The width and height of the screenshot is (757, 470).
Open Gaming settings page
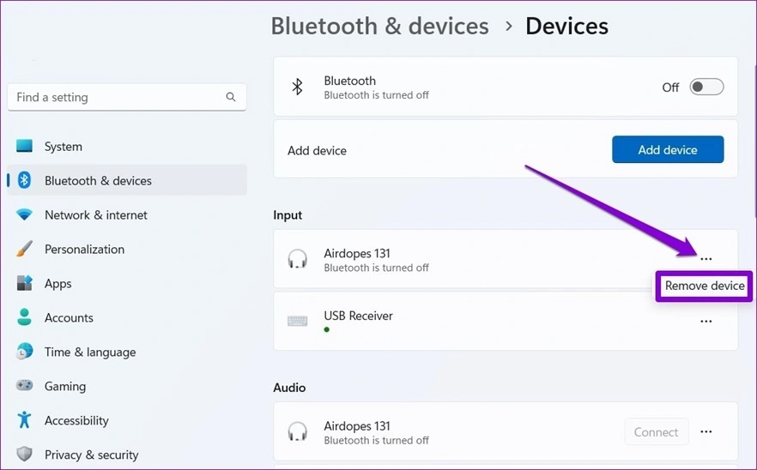127,386
